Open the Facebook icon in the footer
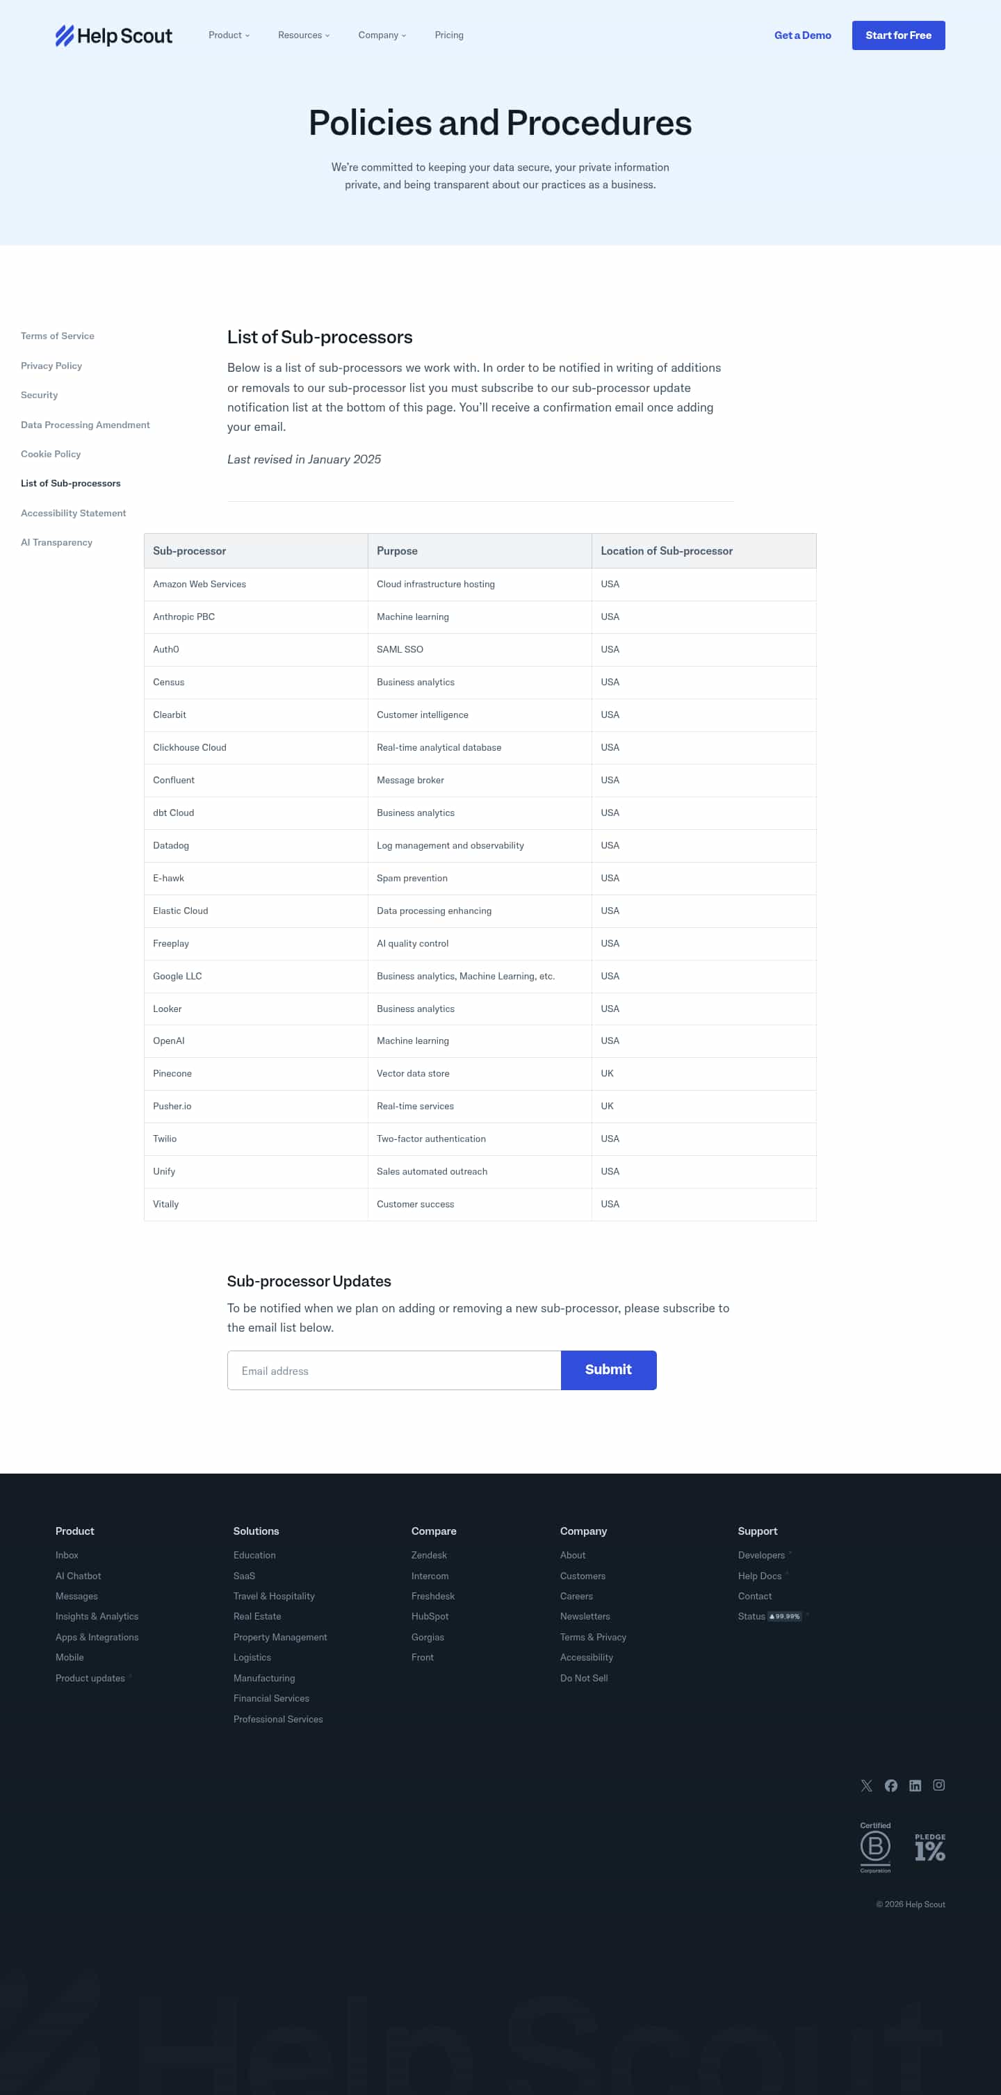This screenshot has height=2095, width=1001. (x=890, y=1785)
